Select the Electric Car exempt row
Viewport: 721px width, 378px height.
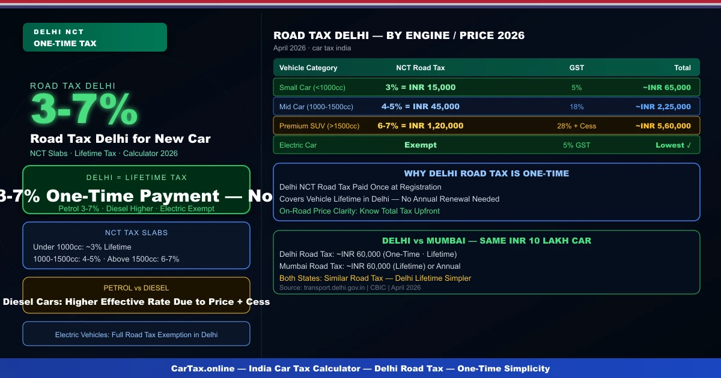click(486, 145)
